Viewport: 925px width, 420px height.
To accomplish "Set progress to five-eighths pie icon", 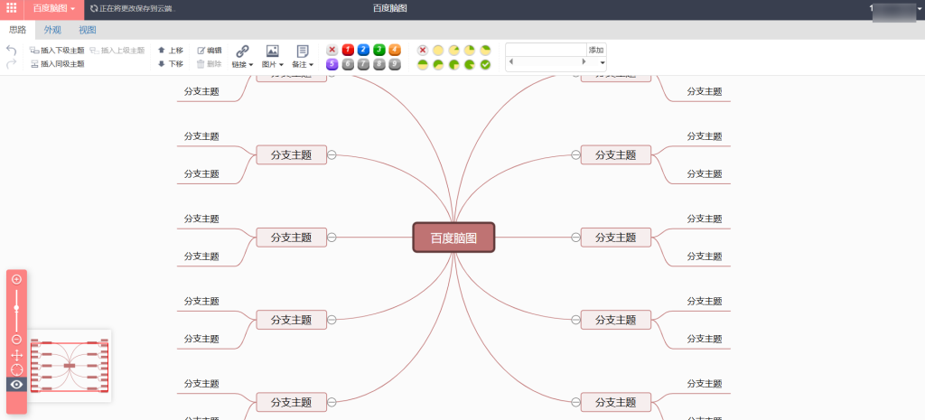I will pyautogui.click(x=438, y=64).
